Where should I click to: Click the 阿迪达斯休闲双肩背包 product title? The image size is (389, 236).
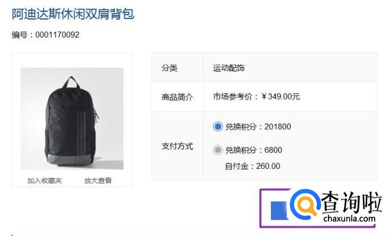[x=73, y=14]
